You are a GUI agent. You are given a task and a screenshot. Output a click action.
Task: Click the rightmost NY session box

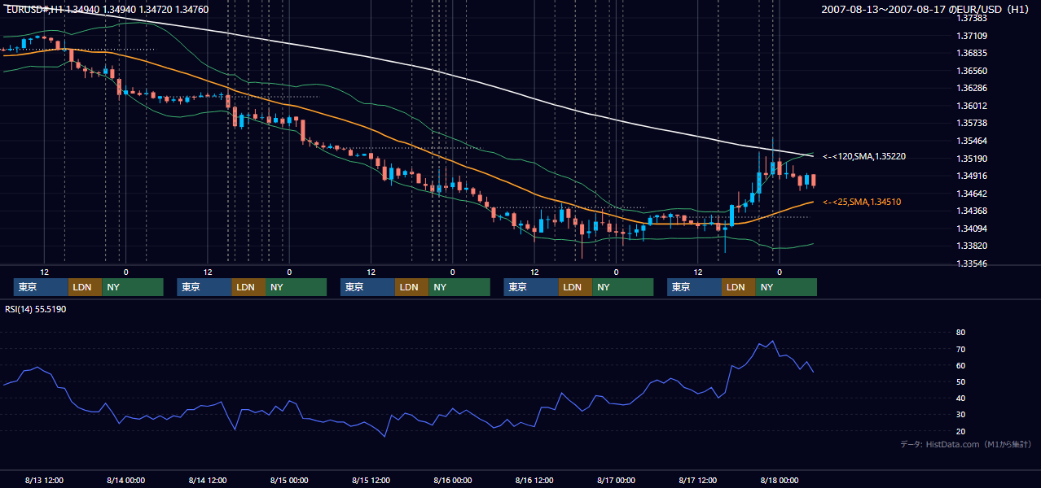coord(786,287)
